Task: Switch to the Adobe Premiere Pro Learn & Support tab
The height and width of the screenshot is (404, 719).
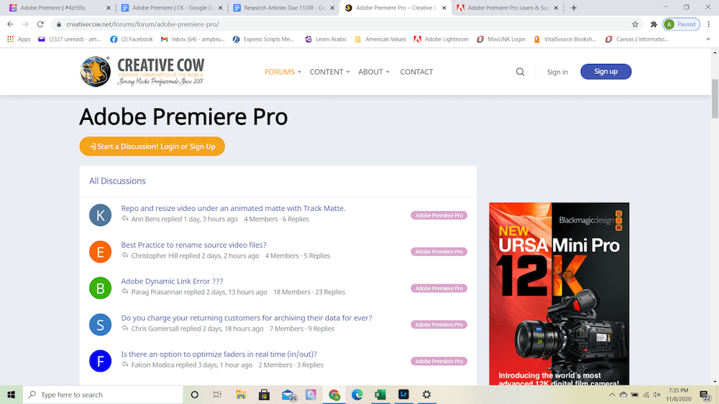Action: [x=508, y=8]
